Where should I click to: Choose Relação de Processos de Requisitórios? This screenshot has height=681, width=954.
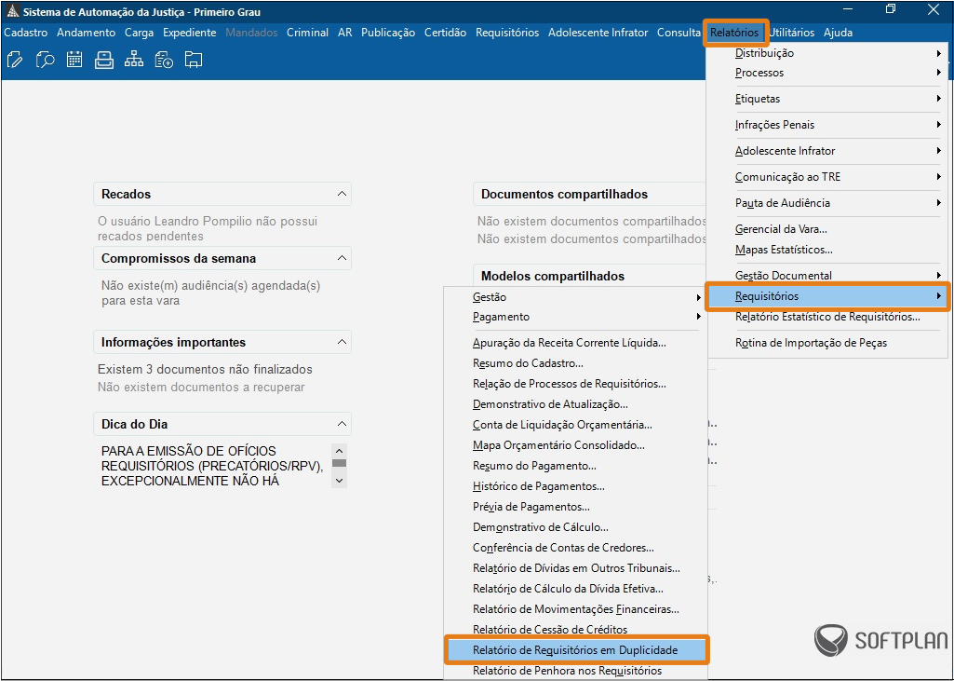point(575,384)
